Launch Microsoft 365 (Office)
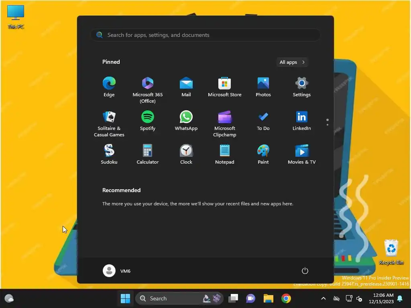411x308 pixels. tap(148, 90)
